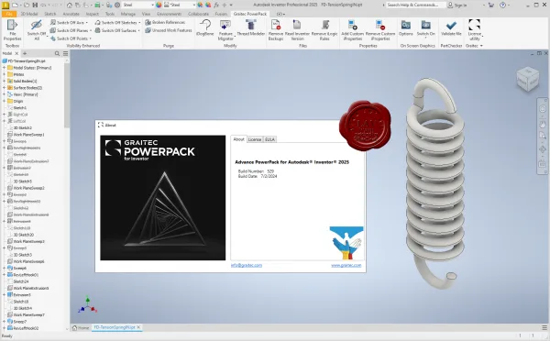Click the appearance color wheel beside Steel material
This screenshot has width=550, height=341.
pyautogui.click(x=159, y=5)
